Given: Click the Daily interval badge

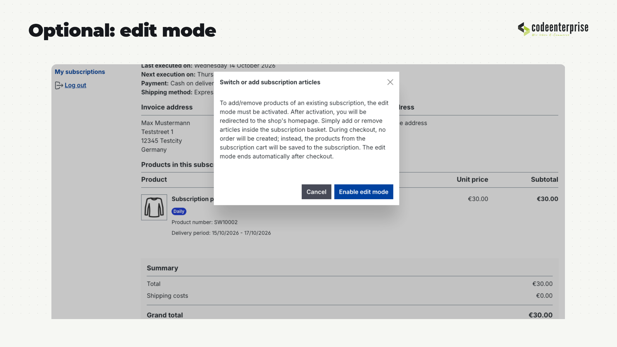Looking at the screenshot, I should 179,211.
